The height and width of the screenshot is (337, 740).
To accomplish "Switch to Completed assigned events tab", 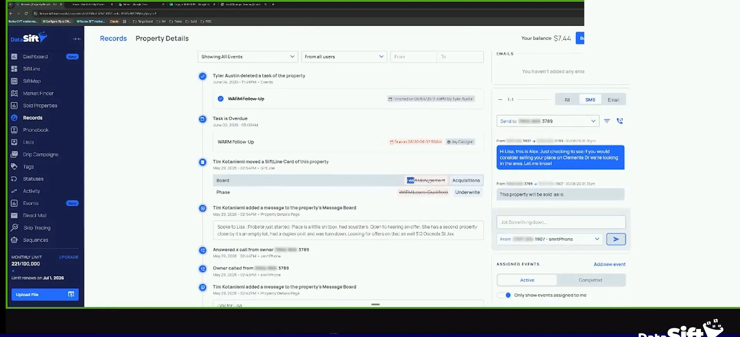I will [590, 280].
